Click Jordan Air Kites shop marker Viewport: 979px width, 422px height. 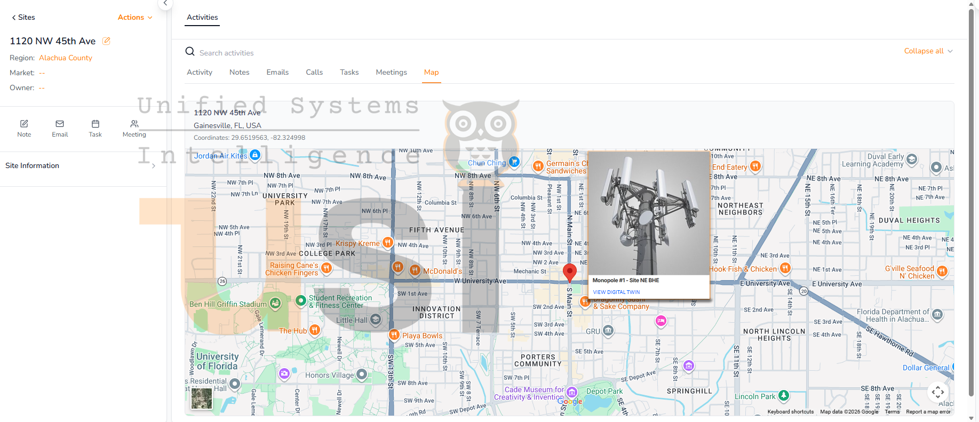(255, 155)
